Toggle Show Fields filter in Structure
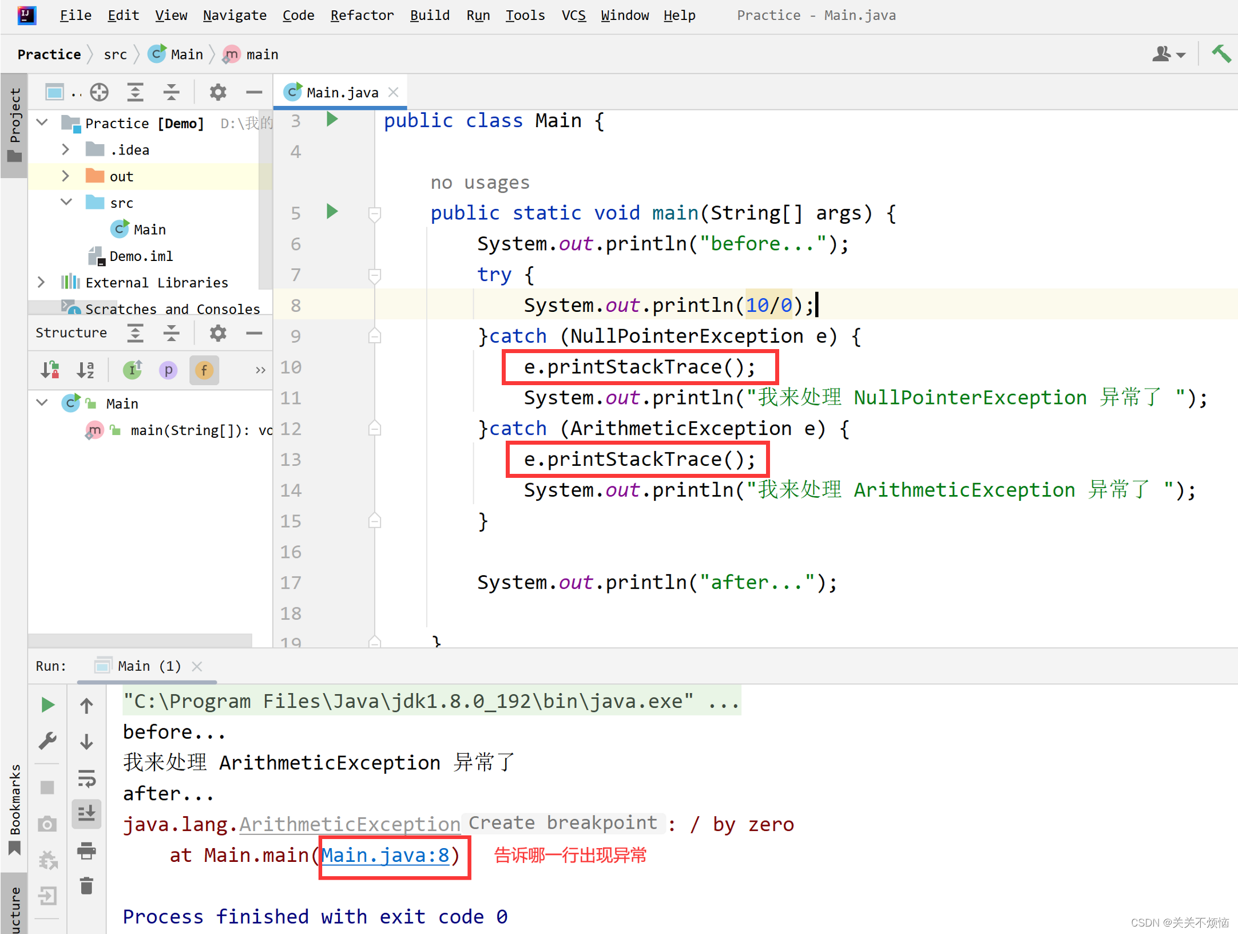The height and width of the screenshot is (934, 1238). coord(204,370)
